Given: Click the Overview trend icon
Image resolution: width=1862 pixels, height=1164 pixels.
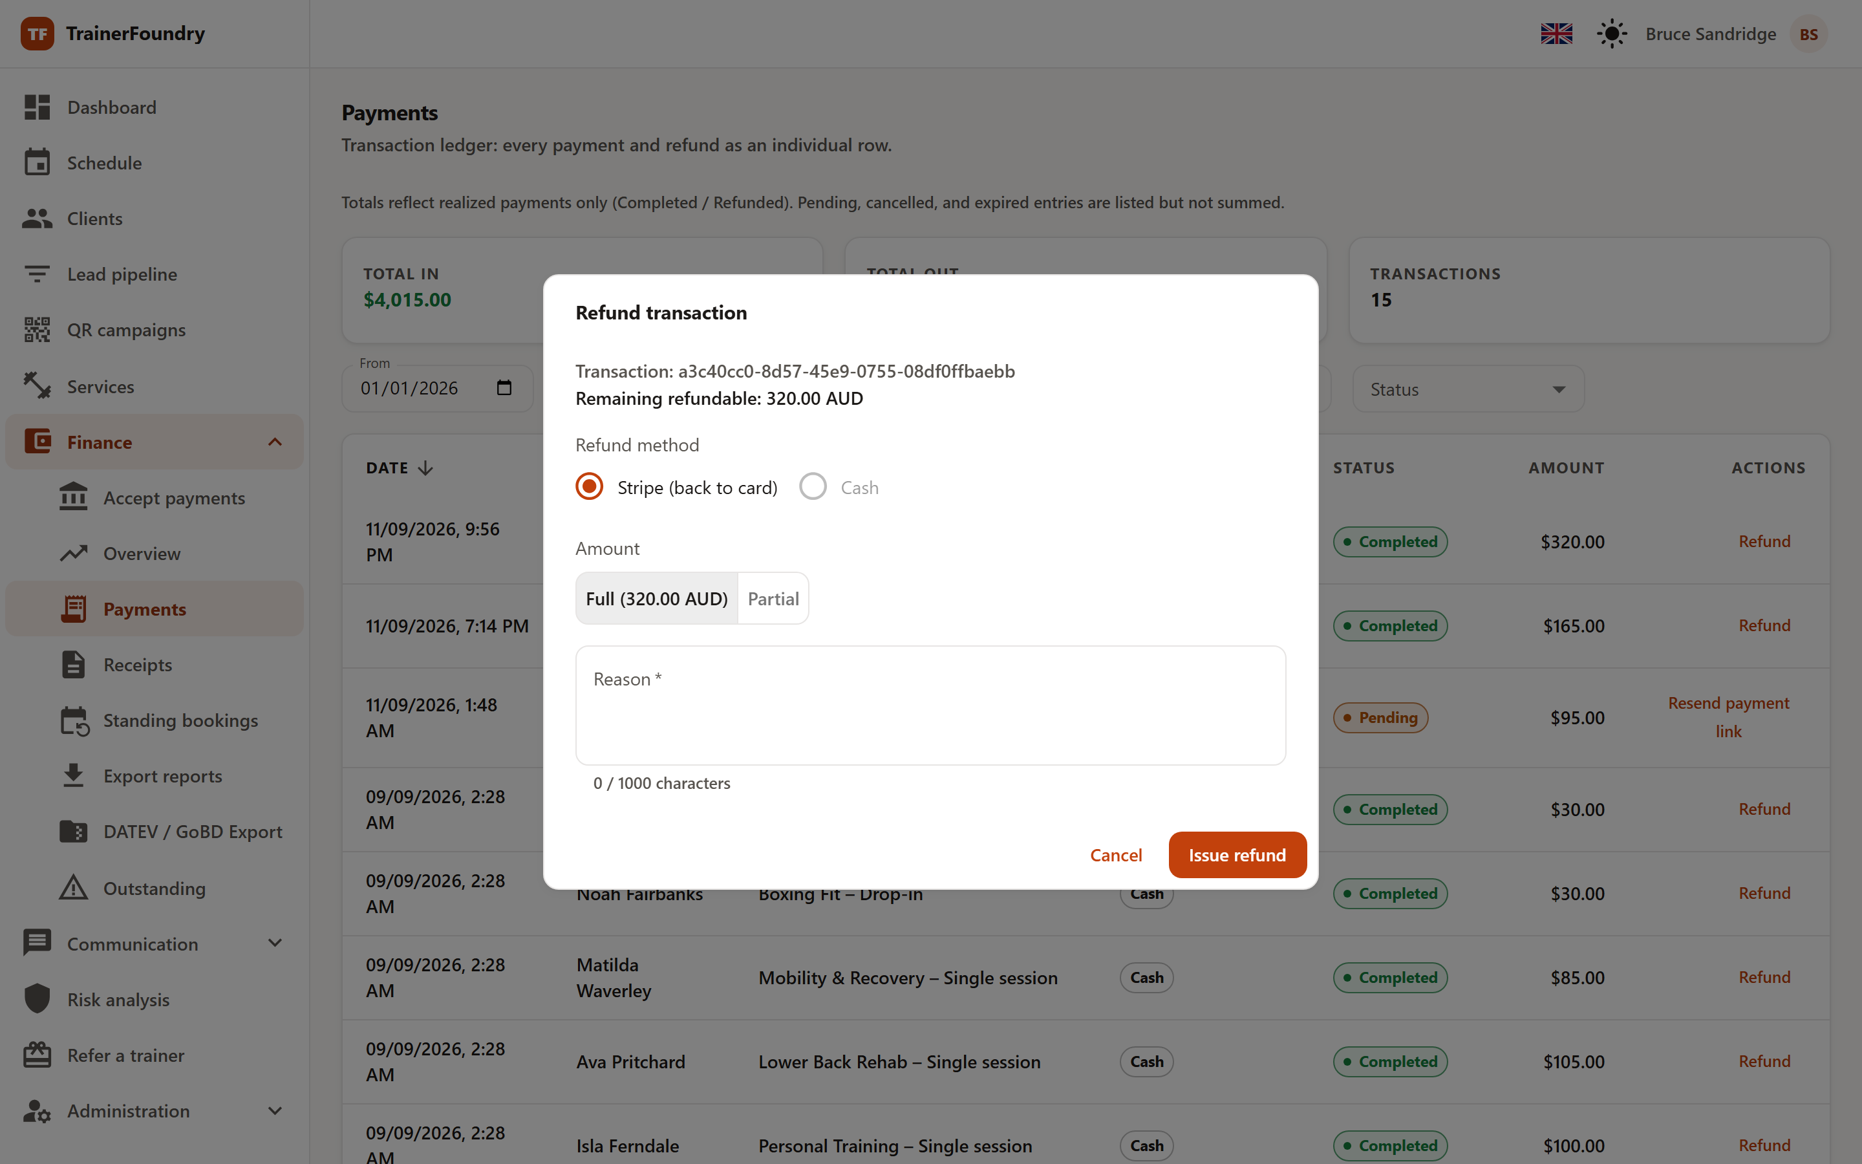Looking at the screenshot, I should tap(74, 554).
